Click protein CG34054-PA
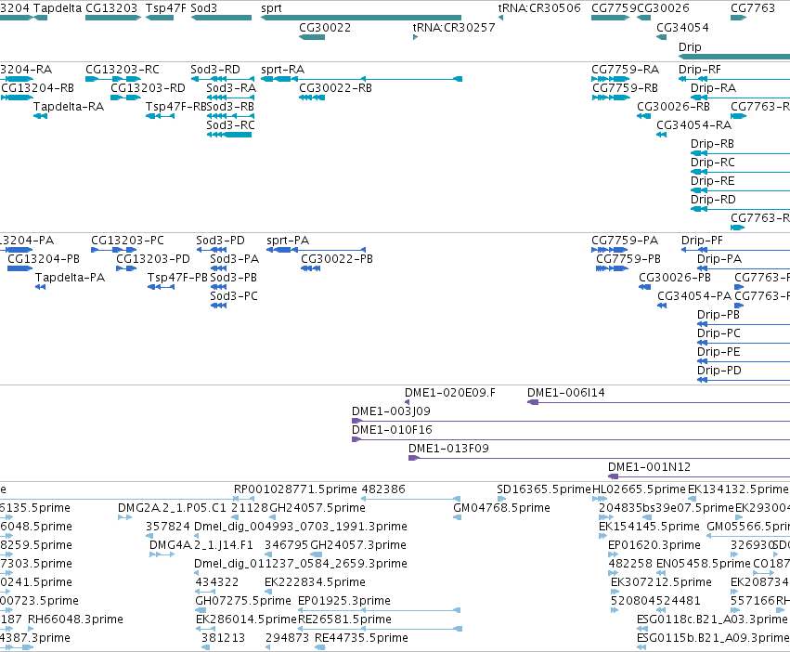Image resolution: width=790 pixels, height=652 pixels. pos(662,306)
